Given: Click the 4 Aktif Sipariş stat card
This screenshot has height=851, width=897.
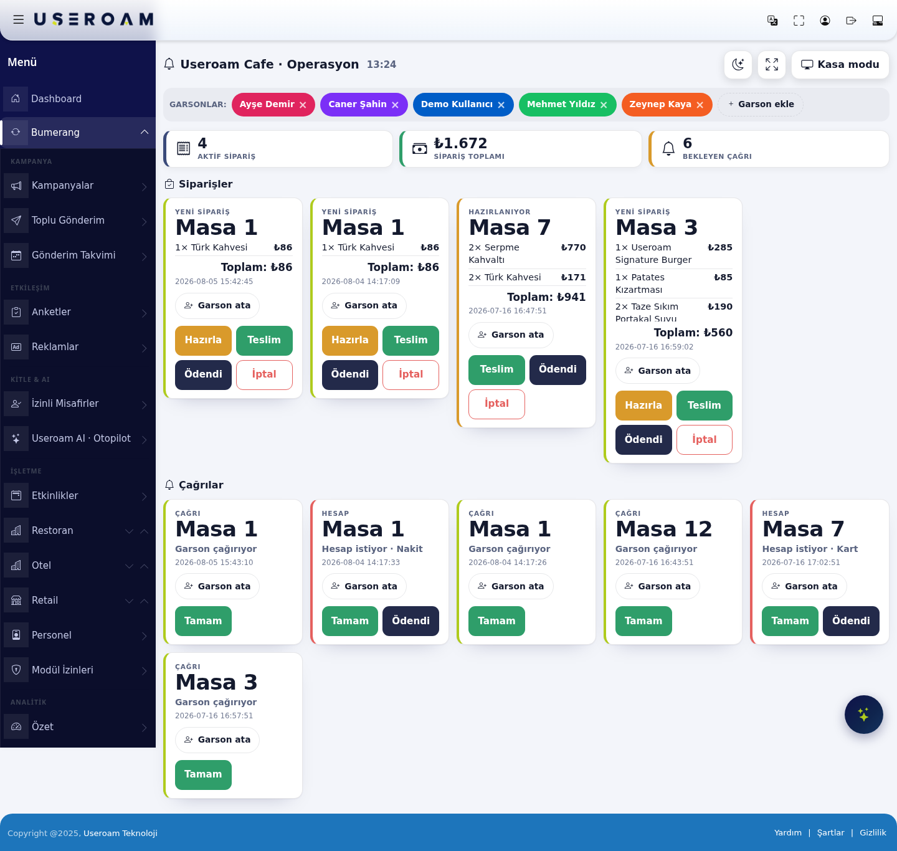Looking at the screenshot, I should (278, 149).
